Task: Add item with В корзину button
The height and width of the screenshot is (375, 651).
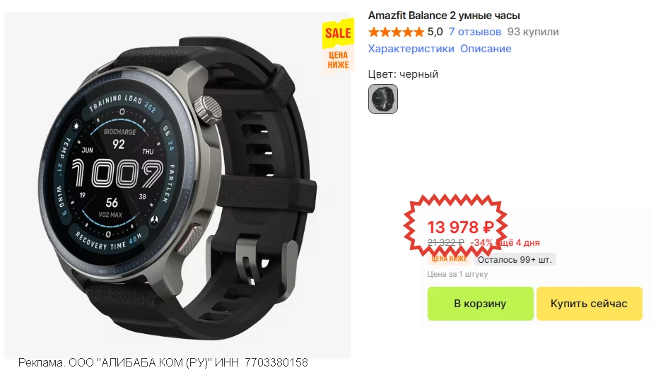Action: (481, 304)
